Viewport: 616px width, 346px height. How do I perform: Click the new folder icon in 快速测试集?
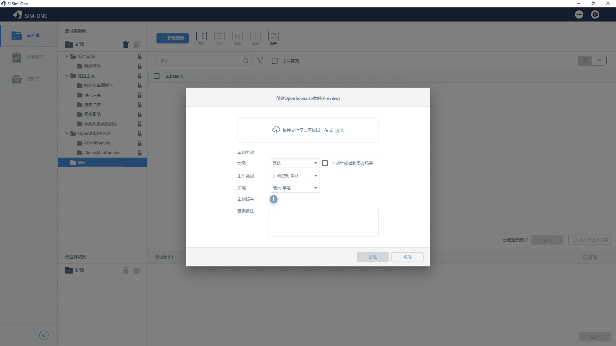(69, 271)
